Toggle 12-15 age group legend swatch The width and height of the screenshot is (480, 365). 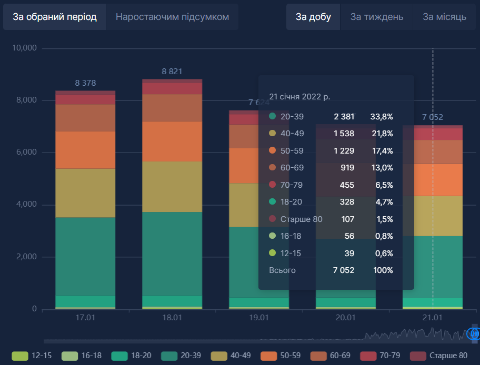pyautogui.click(x=19, y=356)
